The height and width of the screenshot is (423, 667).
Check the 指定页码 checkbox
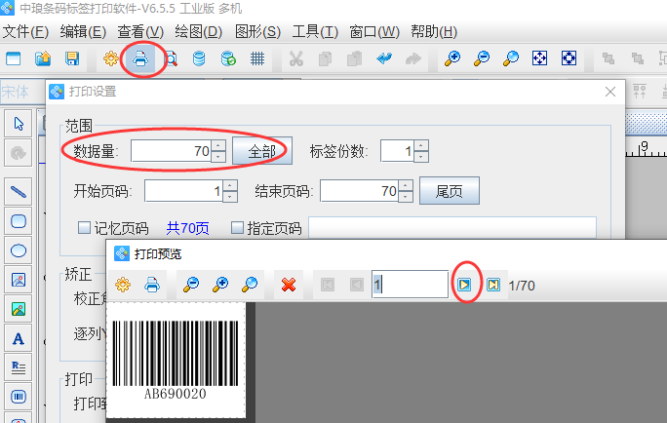click(237, 228)
